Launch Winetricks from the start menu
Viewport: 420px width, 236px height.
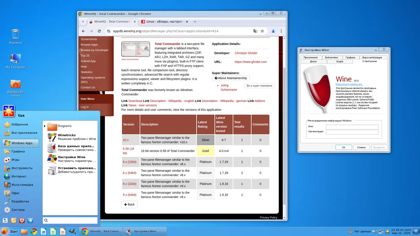point(72,137)
